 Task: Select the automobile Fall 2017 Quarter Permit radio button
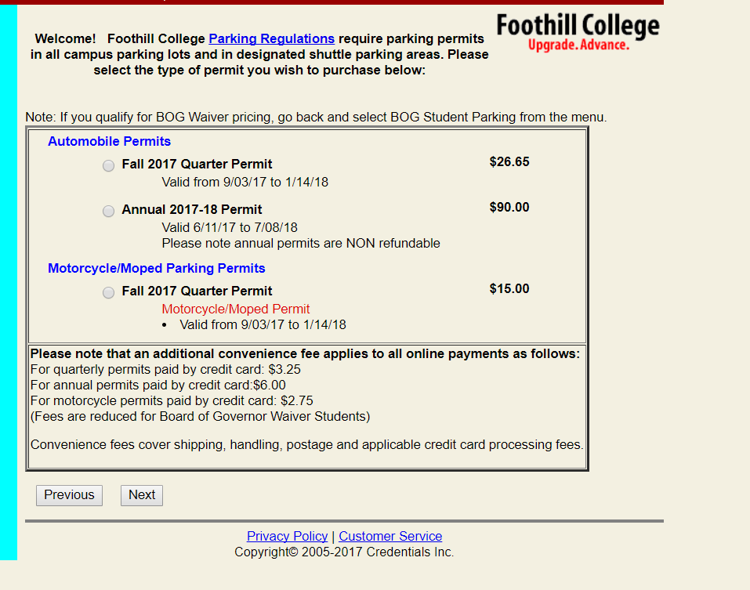click(109, 165)
